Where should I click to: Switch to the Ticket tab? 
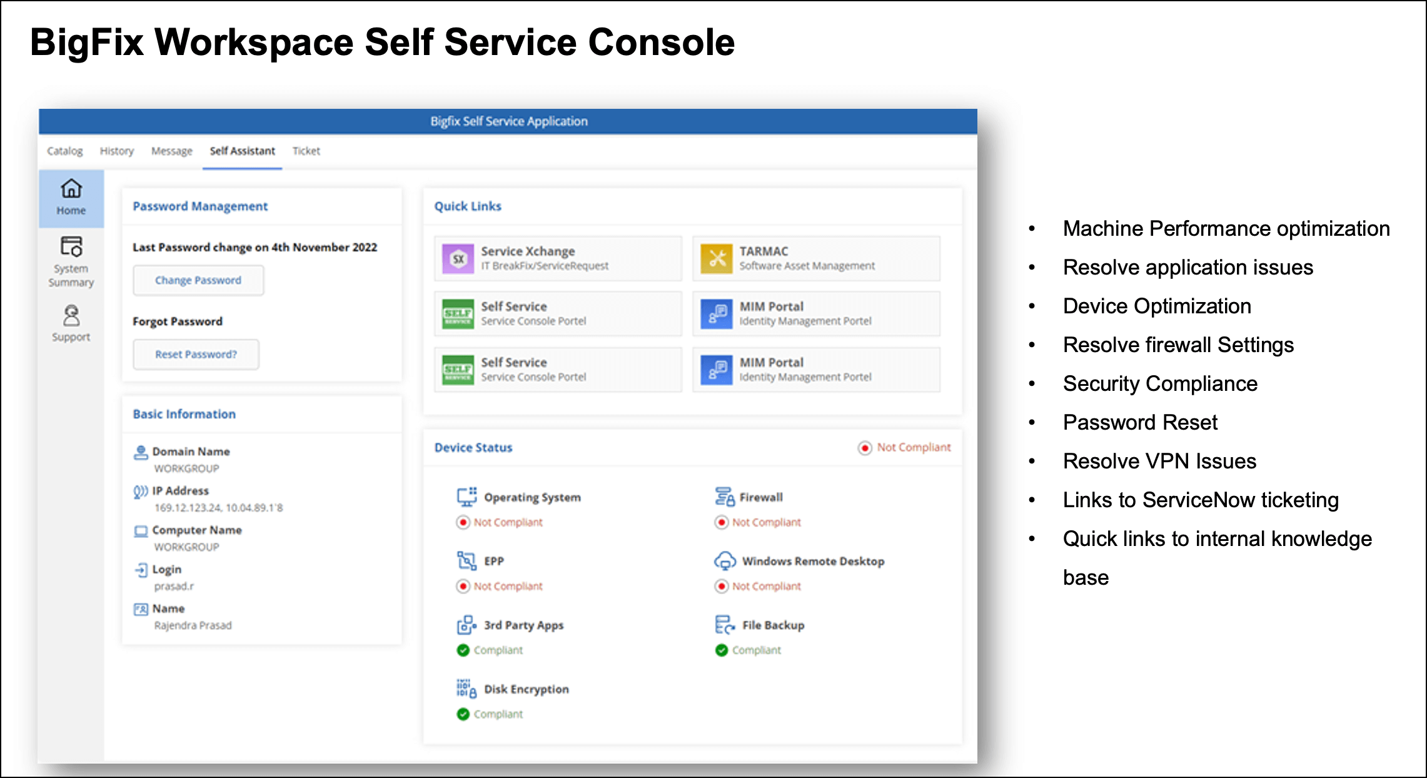pos(306,151)
